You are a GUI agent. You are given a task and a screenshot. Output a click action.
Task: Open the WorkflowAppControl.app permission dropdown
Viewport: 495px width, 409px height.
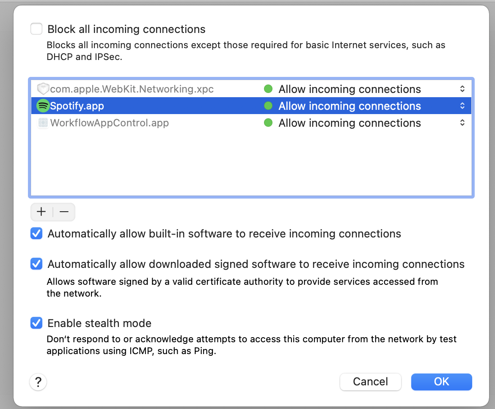pos(462,123)
